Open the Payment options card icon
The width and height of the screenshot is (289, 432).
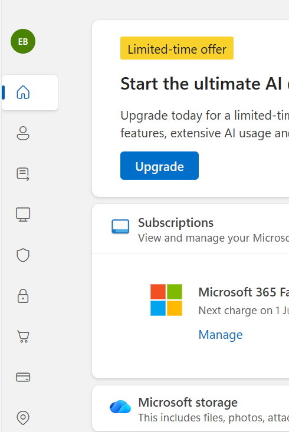(23, 377)
